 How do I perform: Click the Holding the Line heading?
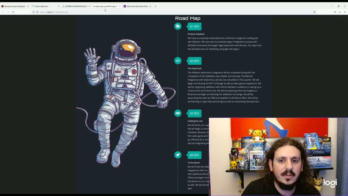click(x=195, y=121)
